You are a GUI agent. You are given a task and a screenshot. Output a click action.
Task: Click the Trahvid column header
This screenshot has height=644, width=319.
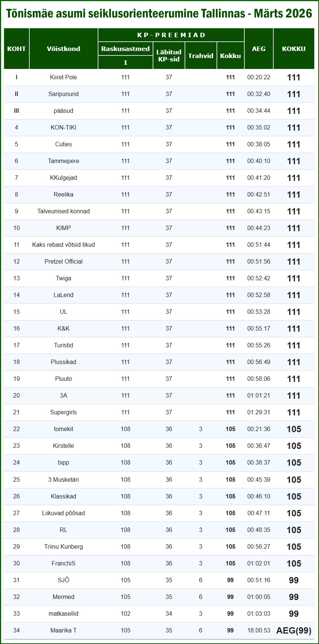click(x=201, y=56)
